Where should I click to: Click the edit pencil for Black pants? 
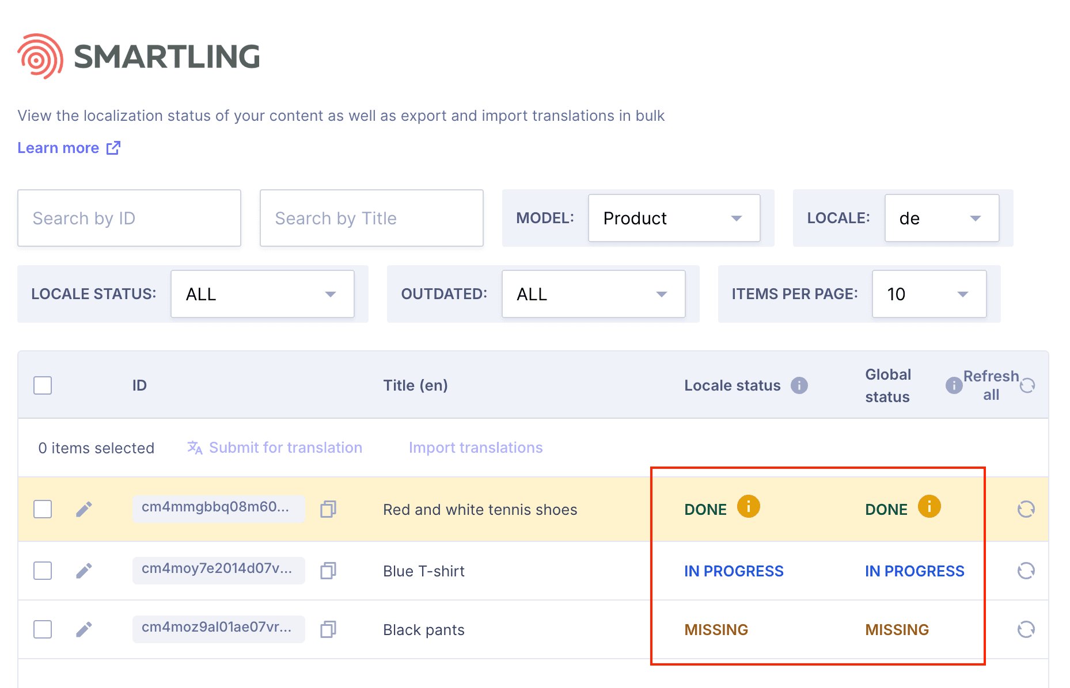click(x=84, y=629)
